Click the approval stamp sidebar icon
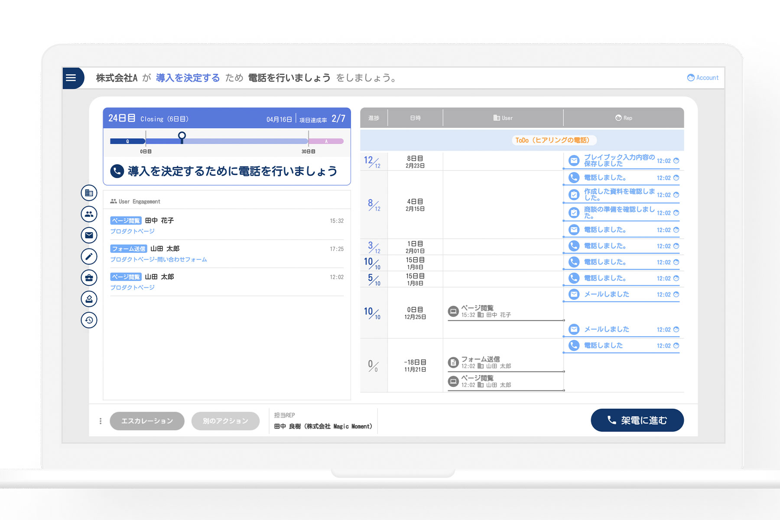This screenshot has width=780, height=520. pos(89,299)
